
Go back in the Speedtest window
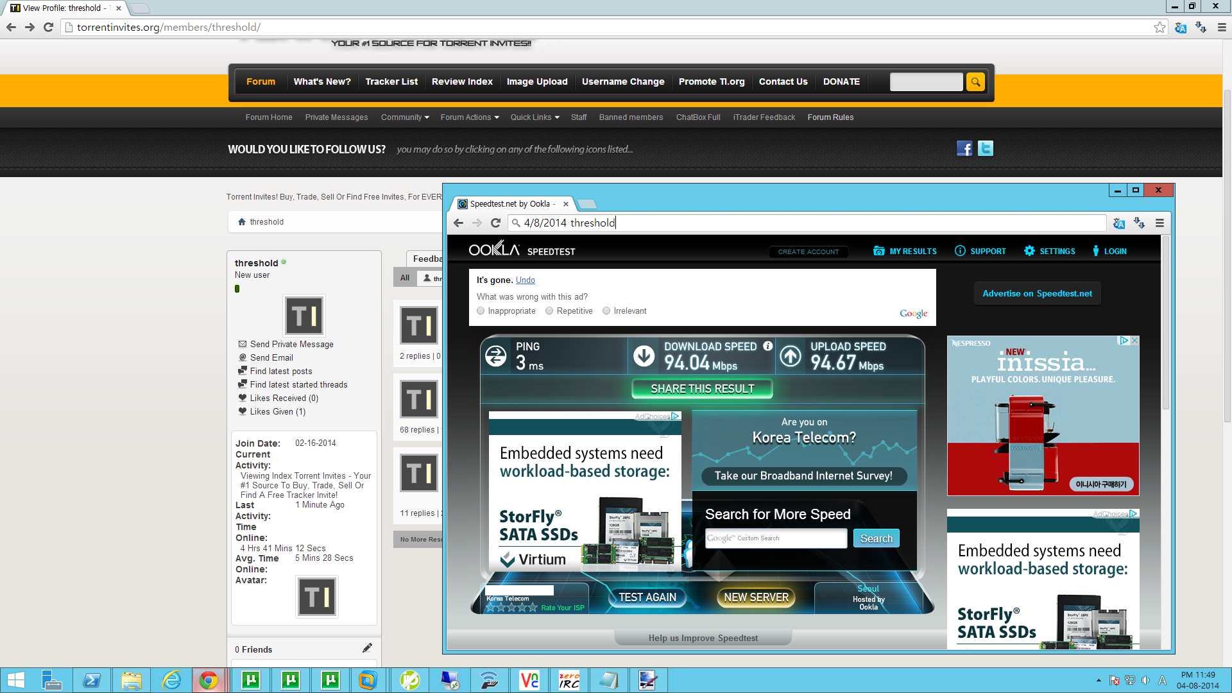[x=458, y=223]
